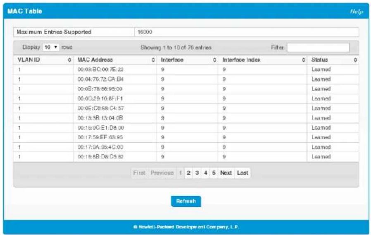Click the Next page button
The width and height of the screenshot is (371, 235).
pos(226,173)
